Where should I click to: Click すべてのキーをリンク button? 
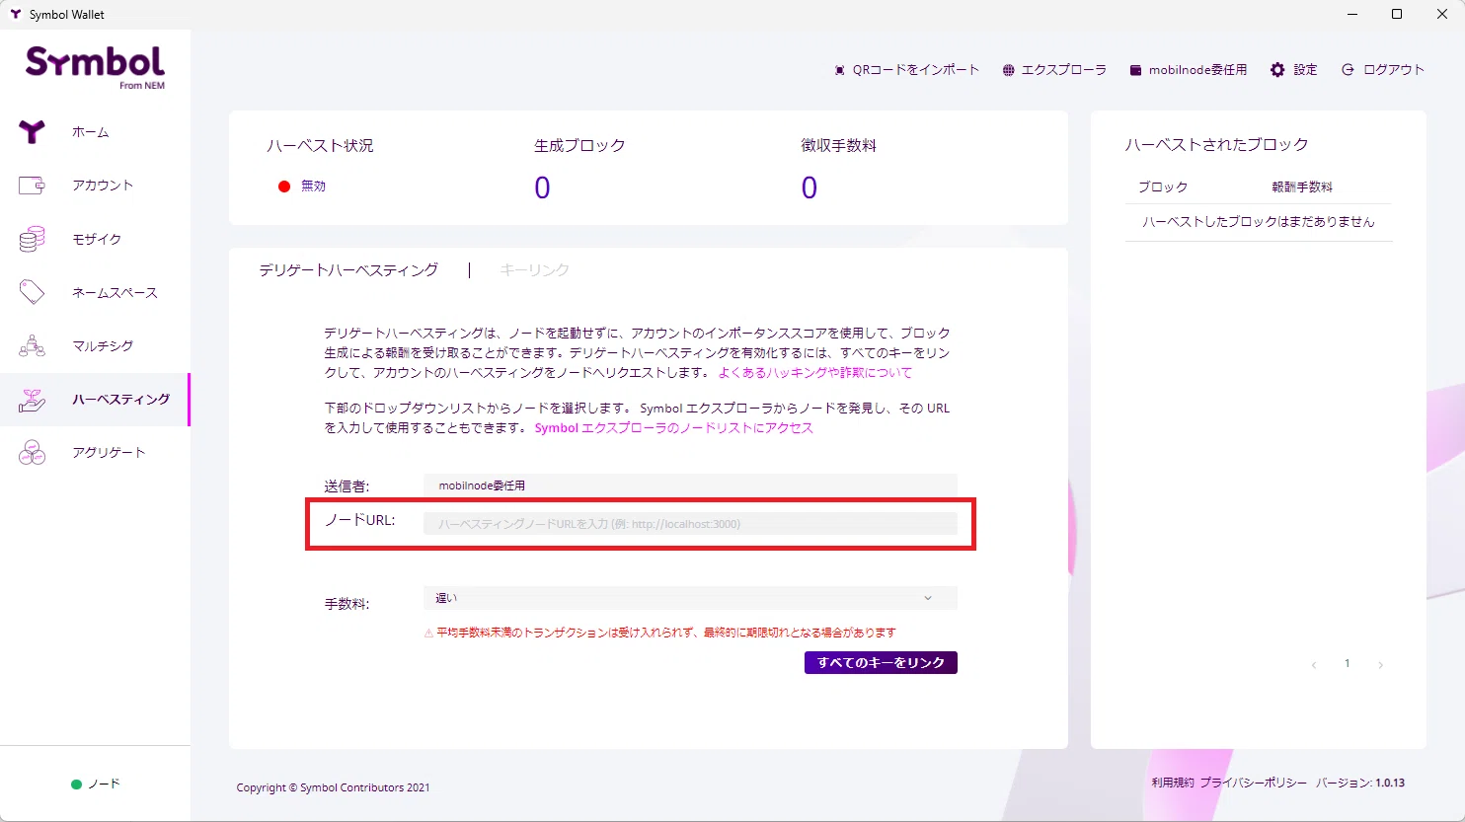(x=881, y=663)
